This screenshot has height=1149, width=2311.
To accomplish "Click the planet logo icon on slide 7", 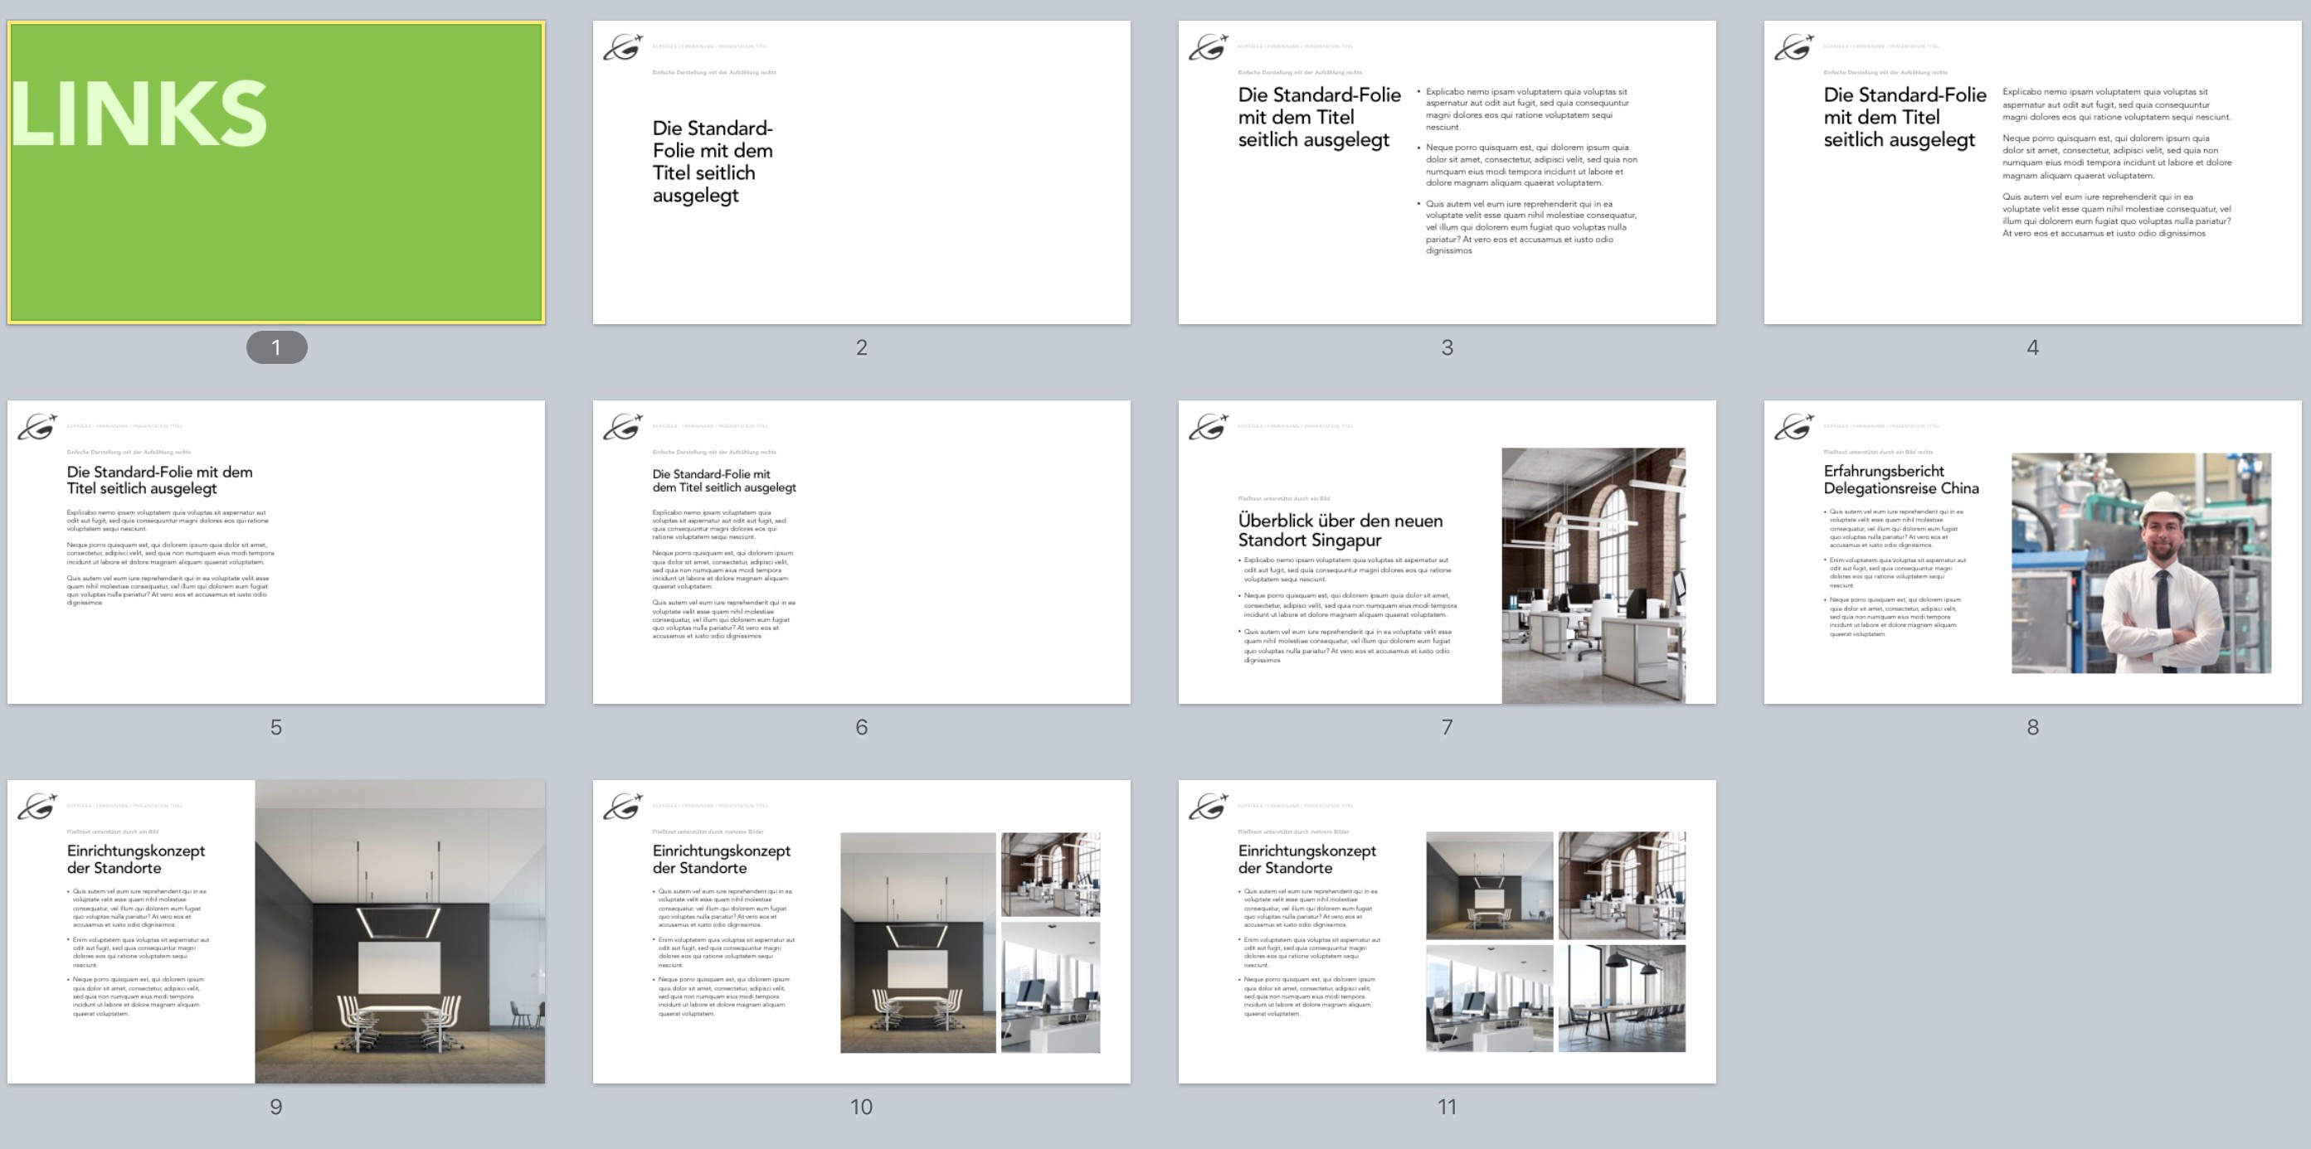I will coord(1208,427).
